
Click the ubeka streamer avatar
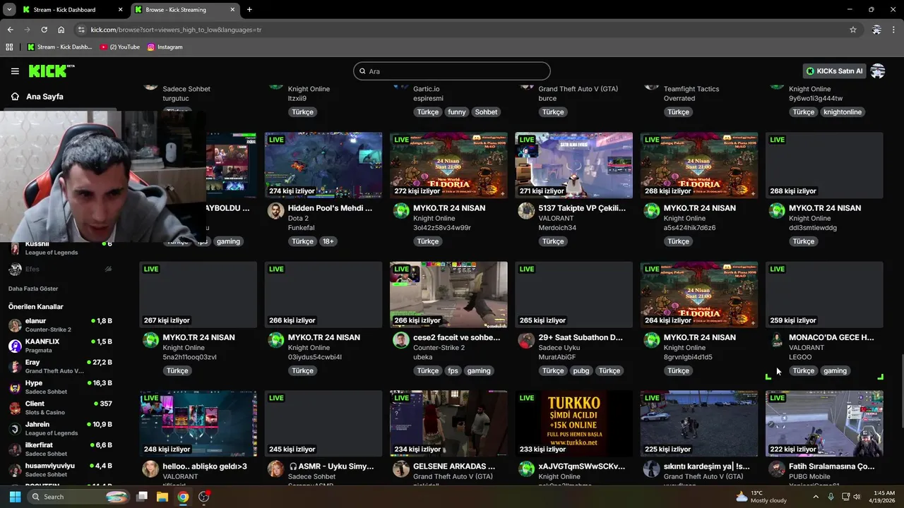click(x=401, y=340)
